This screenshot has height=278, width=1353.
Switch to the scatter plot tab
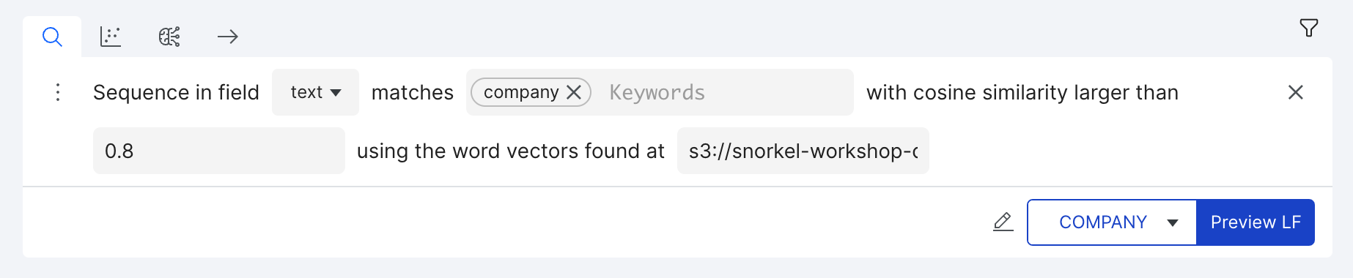coord(111,37)
